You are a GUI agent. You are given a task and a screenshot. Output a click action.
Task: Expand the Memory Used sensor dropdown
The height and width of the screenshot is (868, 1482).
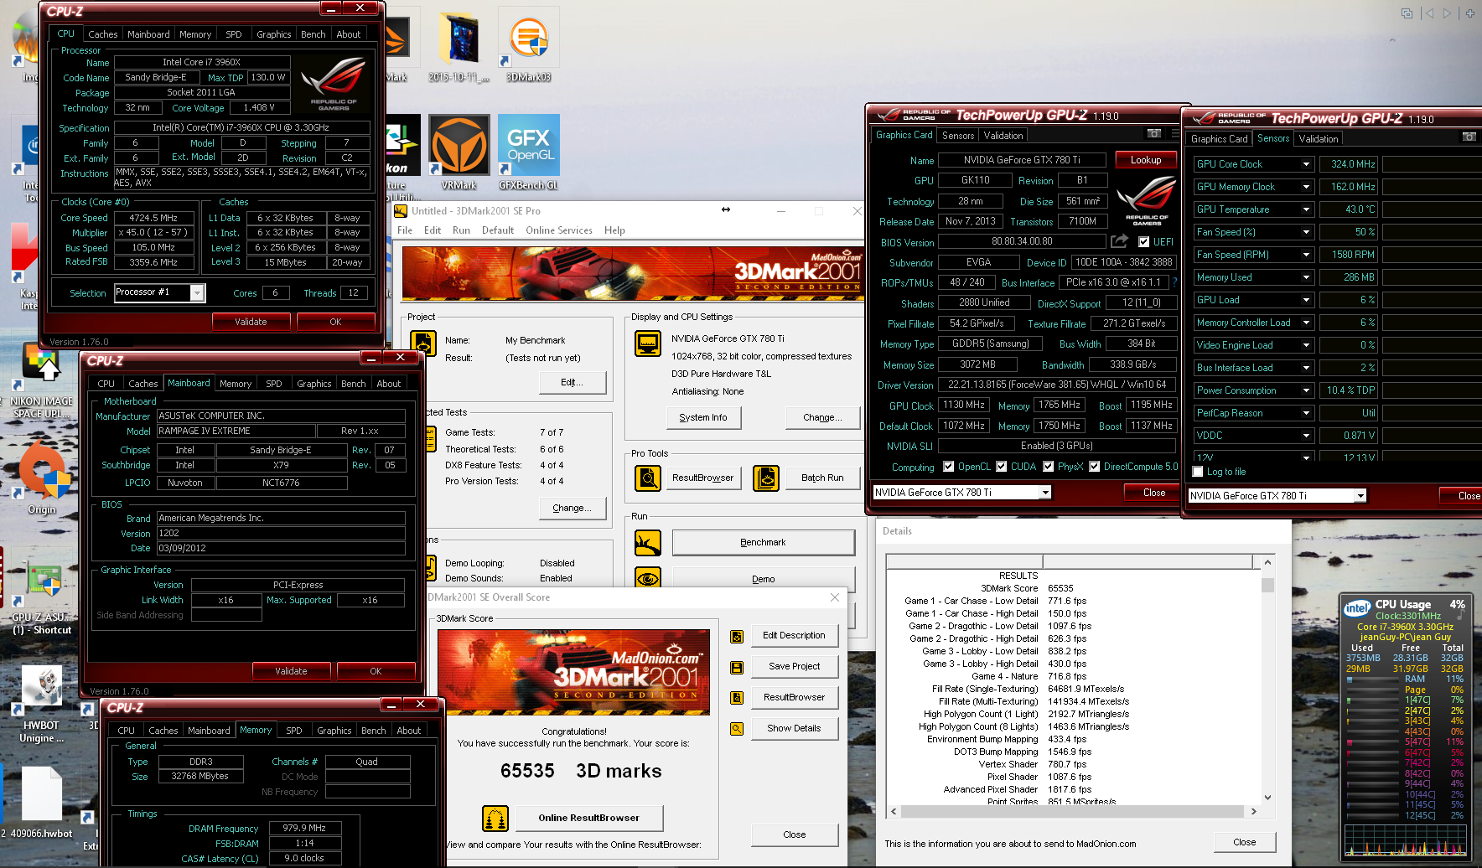point(1306,277)
